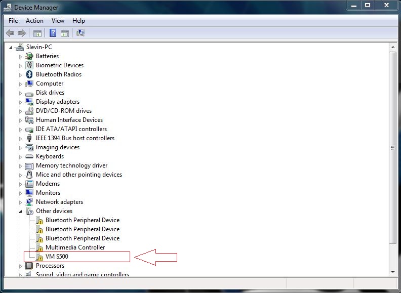
Task: Maximize the Device Manager window
Action: pos(368,6)
